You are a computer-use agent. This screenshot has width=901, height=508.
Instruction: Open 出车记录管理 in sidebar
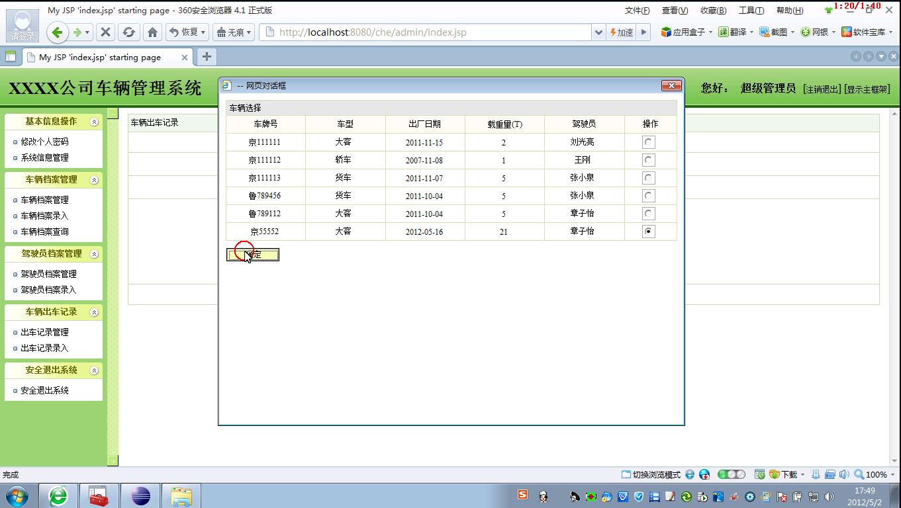tap(44, 332)
